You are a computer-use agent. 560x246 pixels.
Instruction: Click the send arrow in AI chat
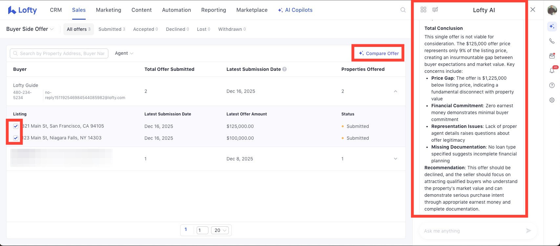click(x=528, y=231)
